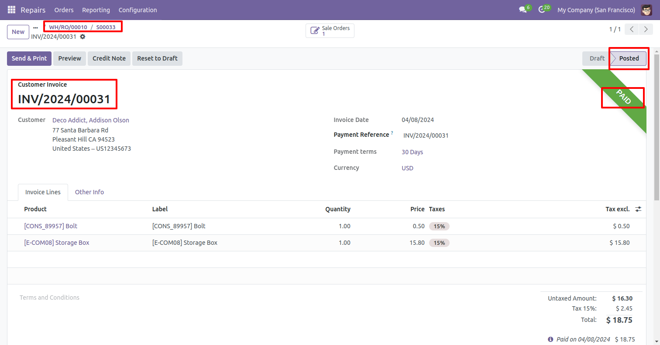The image size is (660, 345).
Task: Click the gear icon beside INV/2024/00031
Action: click(x=82, y=37)
